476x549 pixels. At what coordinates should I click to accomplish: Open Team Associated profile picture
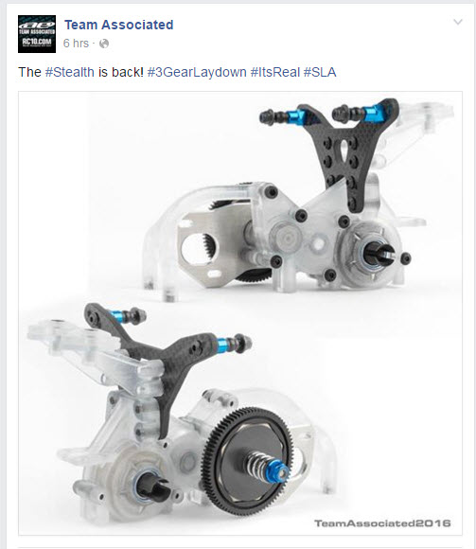coord(37,34)
